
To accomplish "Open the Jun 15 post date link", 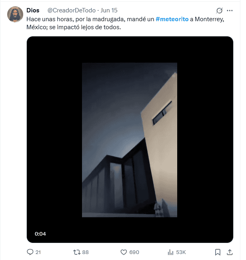I will coord(109,10).
